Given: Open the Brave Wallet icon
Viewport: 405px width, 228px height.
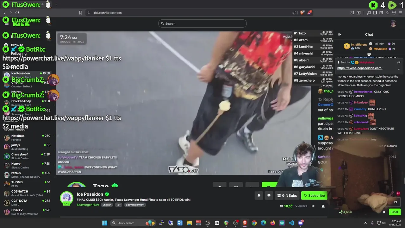Looking at the screenshot, I should 382,13.
